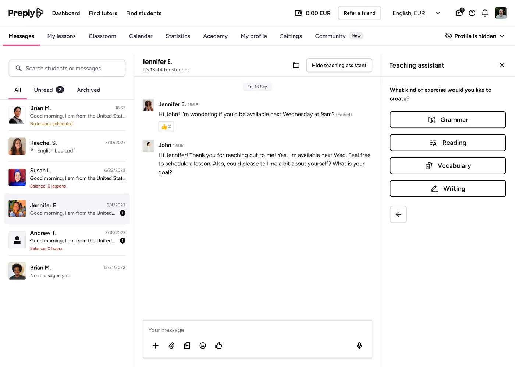Open the folder icon beside Jennifer's name

(296, 65)
